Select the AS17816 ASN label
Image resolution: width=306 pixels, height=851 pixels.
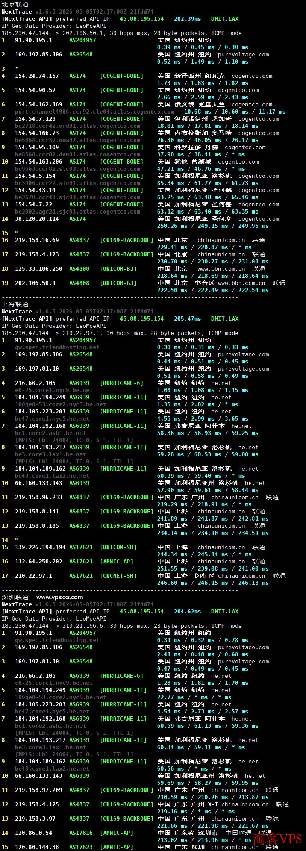81,833
